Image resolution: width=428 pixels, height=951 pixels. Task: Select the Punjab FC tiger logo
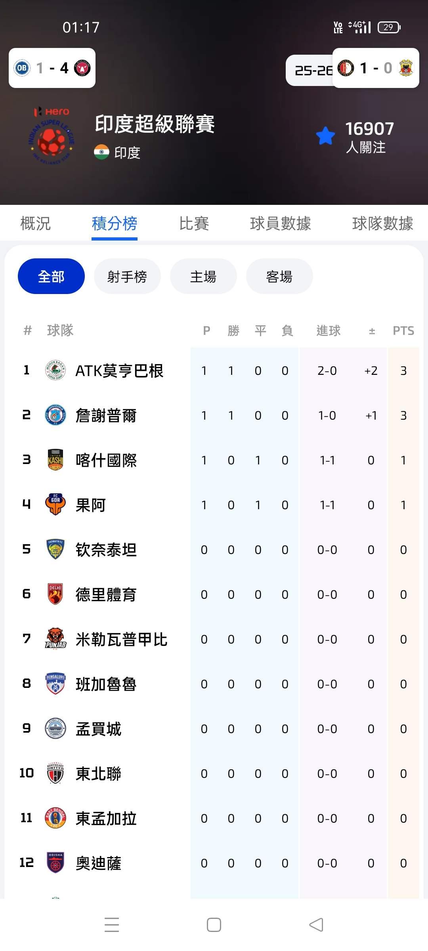point(55,639)
